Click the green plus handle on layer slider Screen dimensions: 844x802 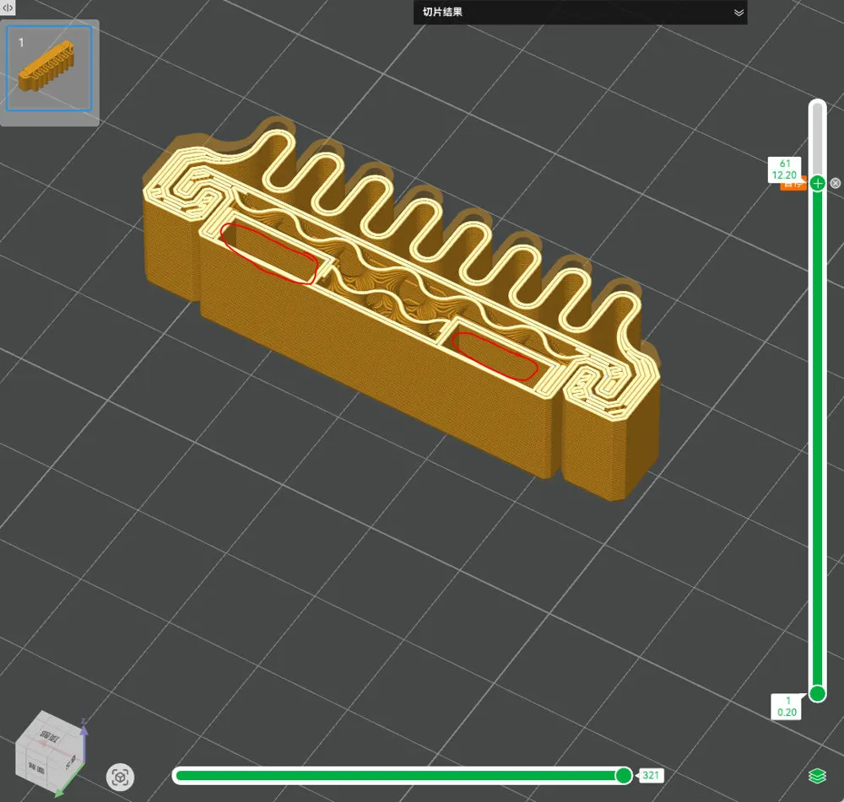[817, 183]
